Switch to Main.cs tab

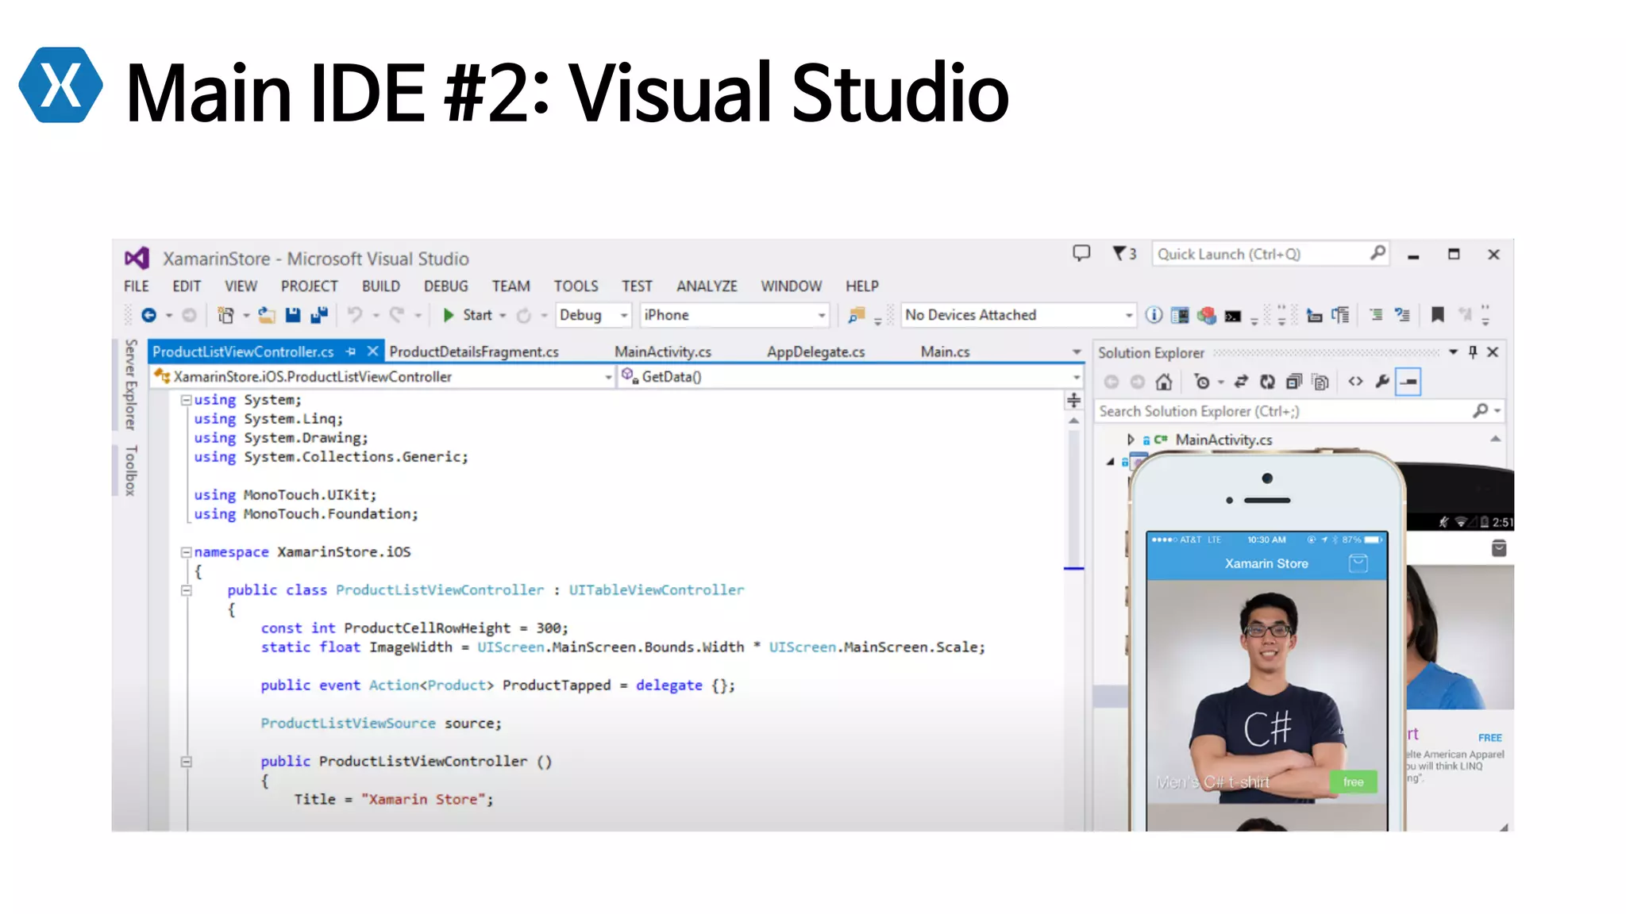coord(945,351)
